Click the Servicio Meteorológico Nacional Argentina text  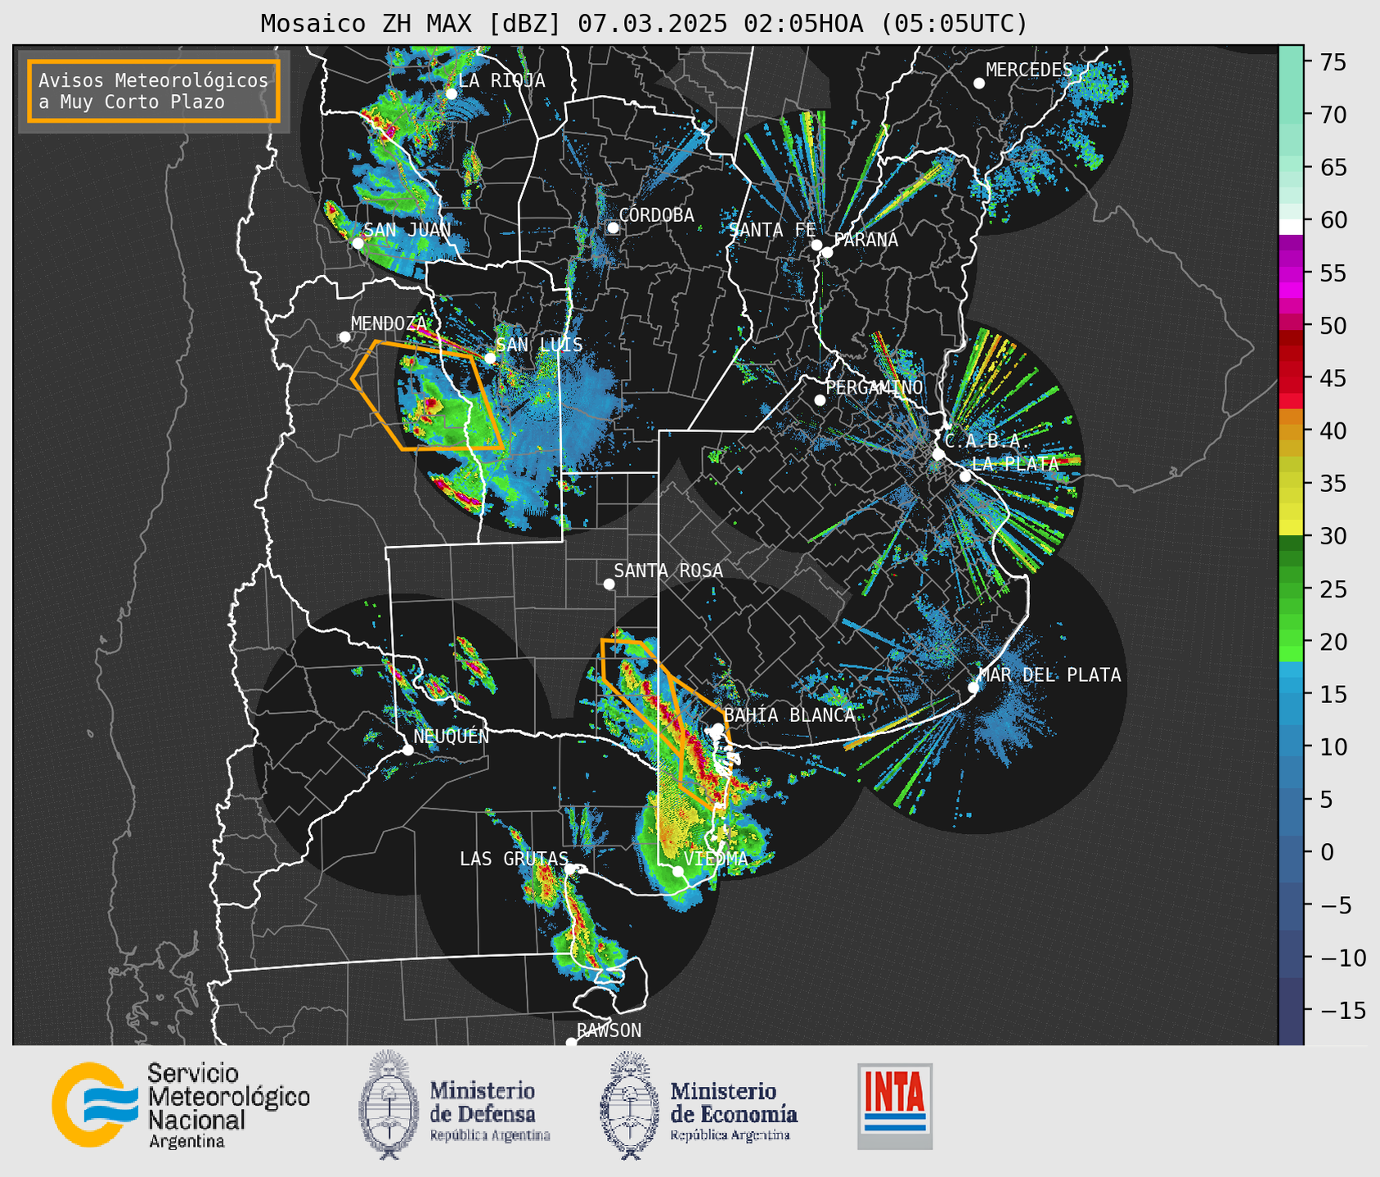[x=228, y=1105]
